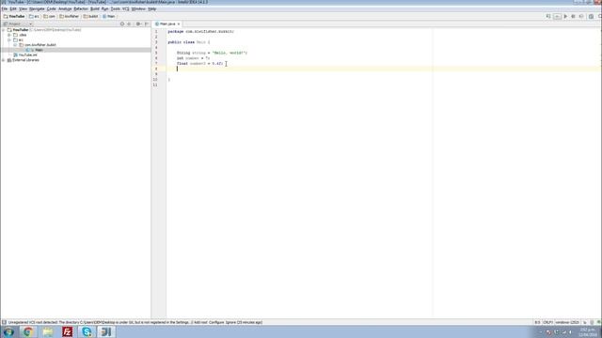Click cursor position indicator in status bar
The width and height of the screenshot is (602, 338).
[537, 322]
